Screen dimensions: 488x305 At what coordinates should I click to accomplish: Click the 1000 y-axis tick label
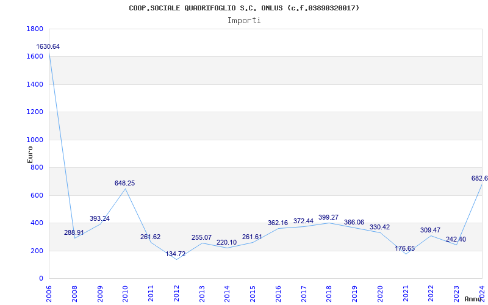click(x=35, y=140)
